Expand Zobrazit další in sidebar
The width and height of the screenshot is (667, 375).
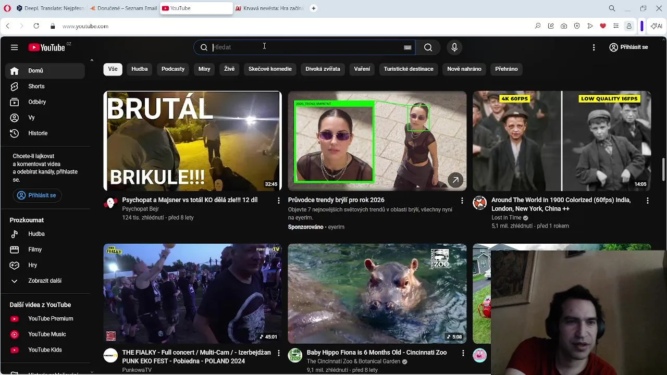click(x=45, y=281)
